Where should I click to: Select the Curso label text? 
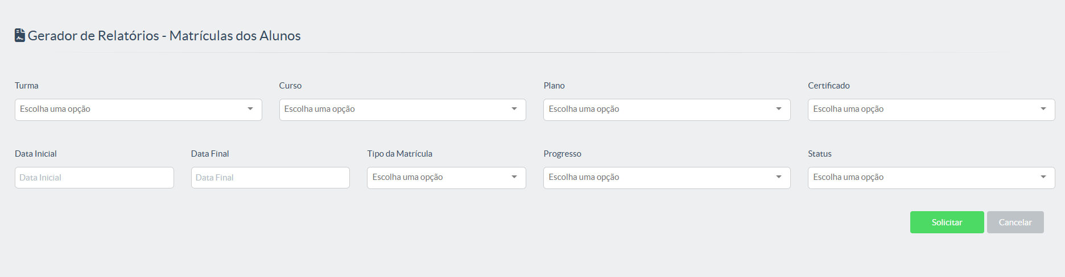coord(290,86)
